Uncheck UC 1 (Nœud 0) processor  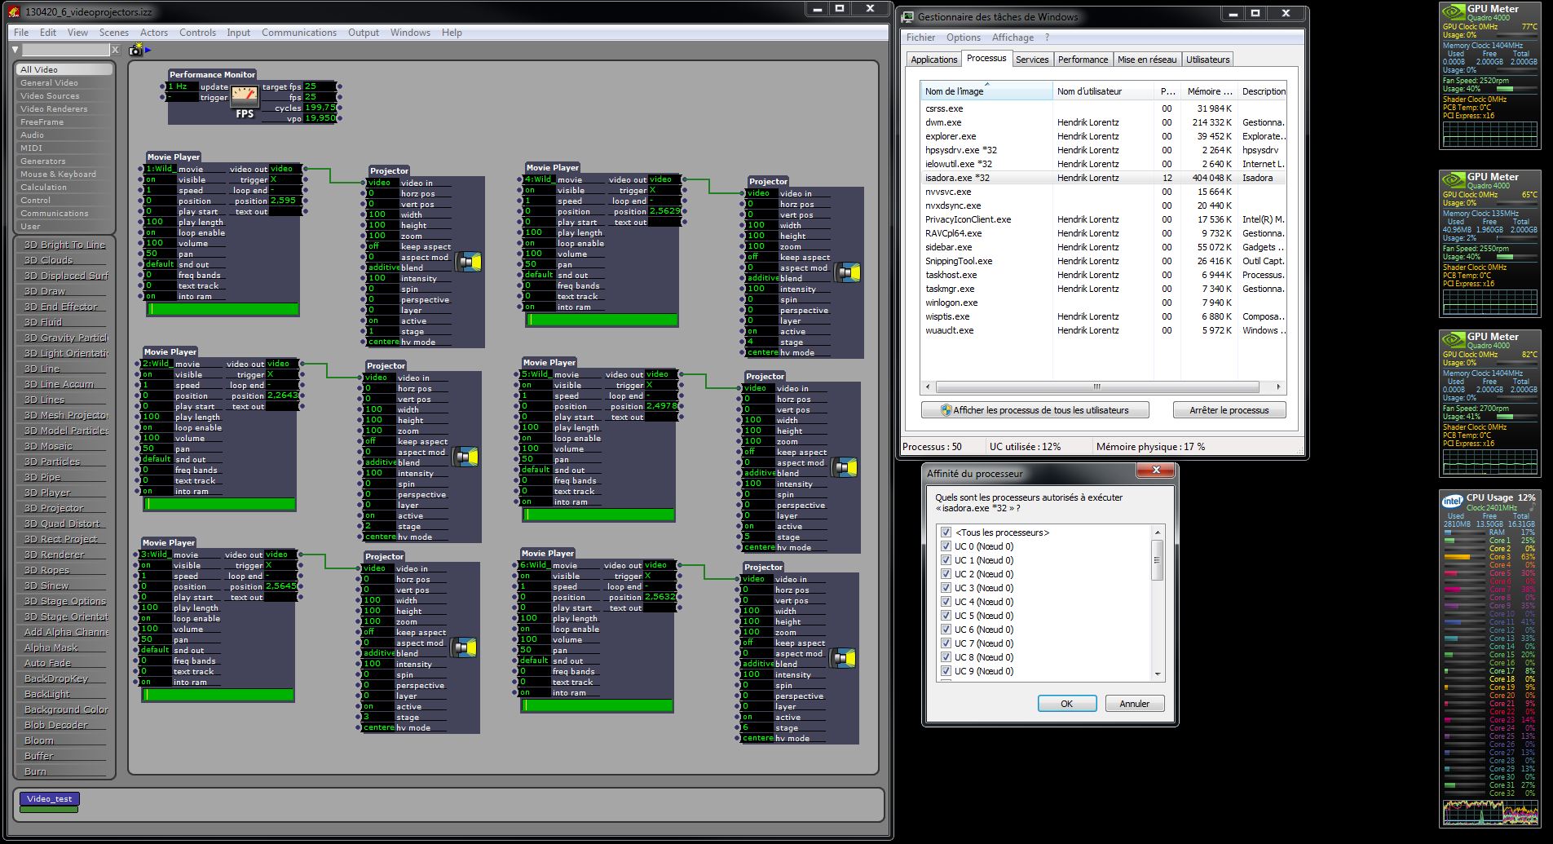[946, 560]
